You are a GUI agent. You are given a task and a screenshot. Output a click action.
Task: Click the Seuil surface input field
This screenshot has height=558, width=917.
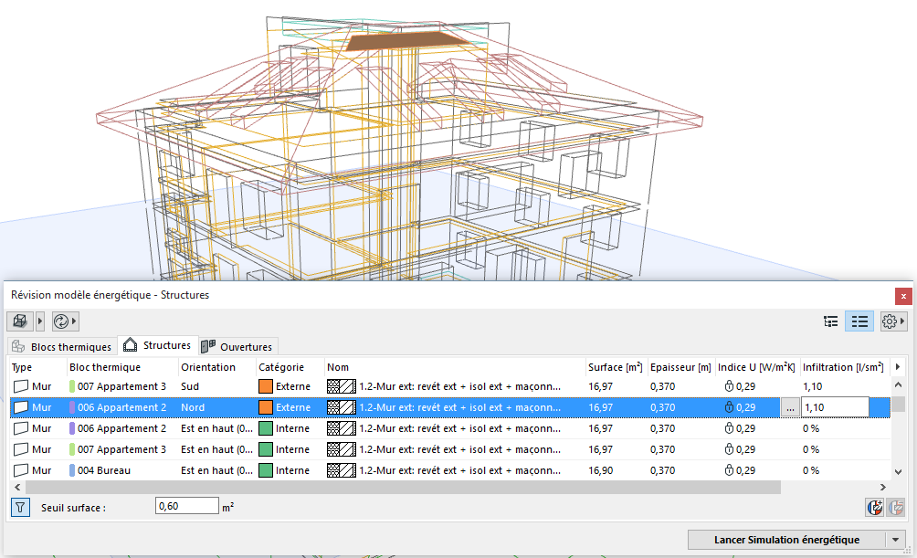pyautogui.click(x=185, y=506)
